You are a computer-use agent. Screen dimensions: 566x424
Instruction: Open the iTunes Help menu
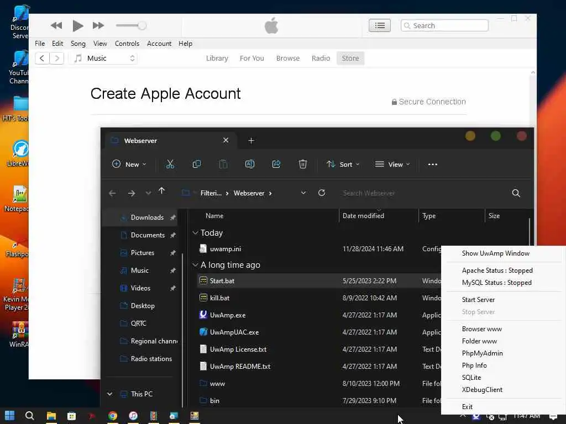185,43
